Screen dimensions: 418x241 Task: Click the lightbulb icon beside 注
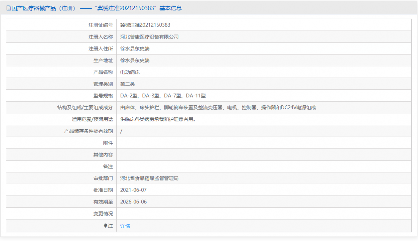106,226
